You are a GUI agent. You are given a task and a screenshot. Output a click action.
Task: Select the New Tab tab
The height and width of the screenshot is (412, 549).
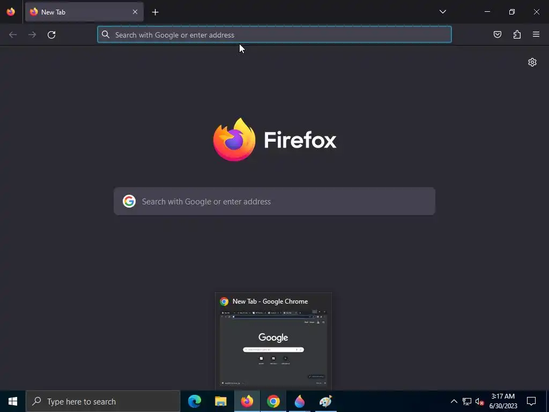tap(84, 12)
